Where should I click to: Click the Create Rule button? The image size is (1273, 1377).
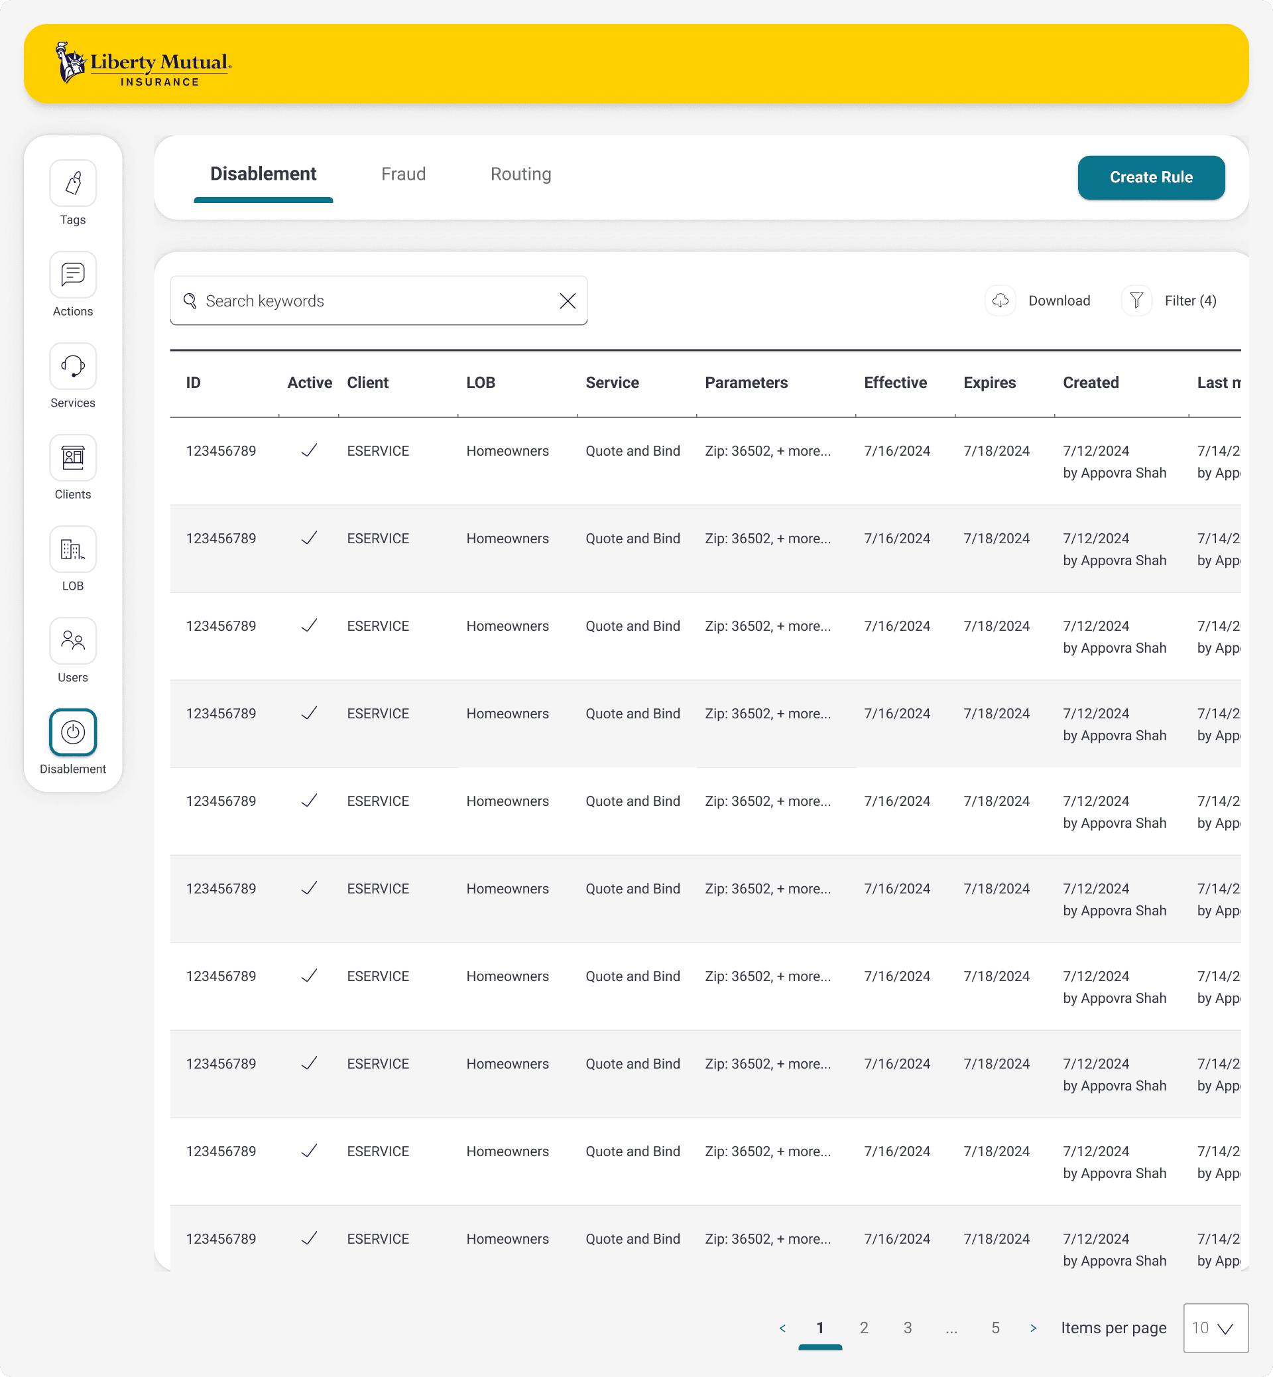pos(1150,178)
